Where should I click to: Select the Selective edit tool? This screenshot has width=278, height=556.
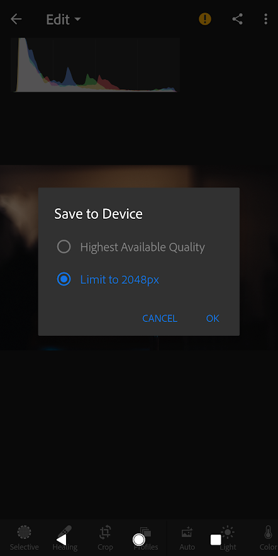[x=24, y=538]
